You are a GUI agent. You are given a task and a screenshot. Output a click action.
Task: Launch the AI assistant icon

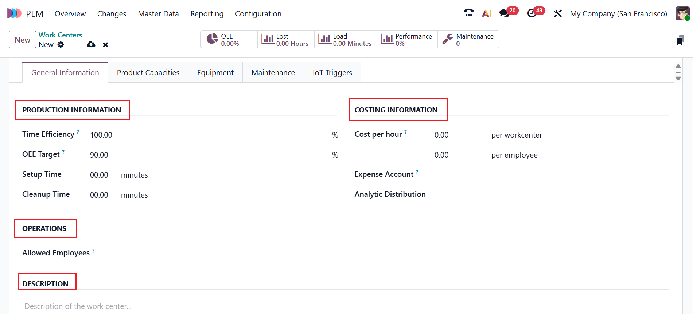coord(487,13)
